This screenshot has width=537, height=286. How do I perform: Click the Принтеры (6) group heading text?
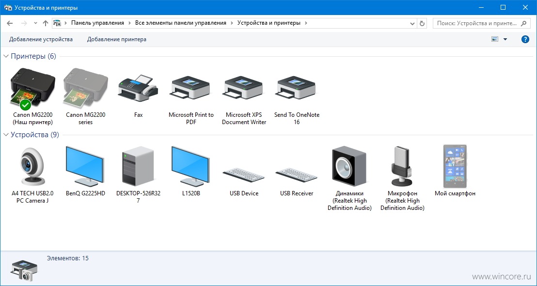pyautogui.click(x=33, y=56)
